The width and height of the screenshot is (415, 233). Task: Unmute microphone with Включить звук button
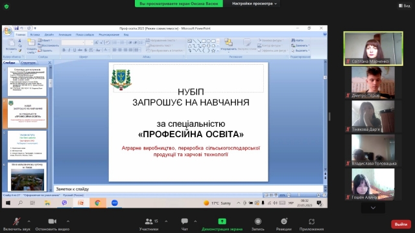16,224
